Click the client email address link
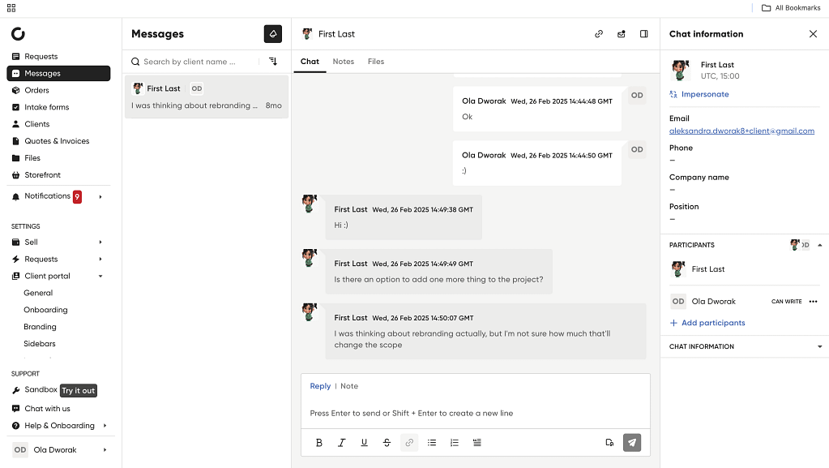Screen dimensions: 829x468 [x=741, y=131]
